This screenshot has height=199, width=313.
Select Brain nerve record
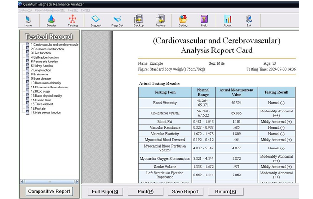39,75
